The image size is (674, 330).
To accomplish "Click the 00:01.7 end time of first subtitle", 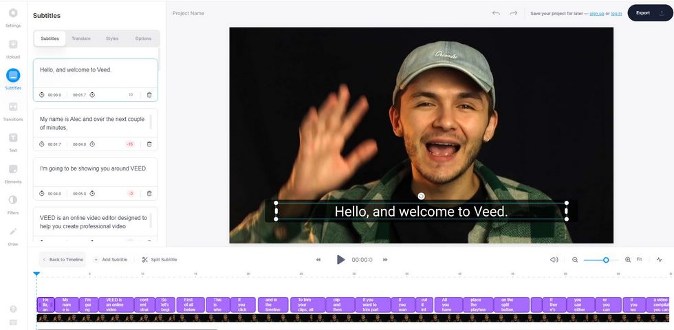I will click(80, 95).
